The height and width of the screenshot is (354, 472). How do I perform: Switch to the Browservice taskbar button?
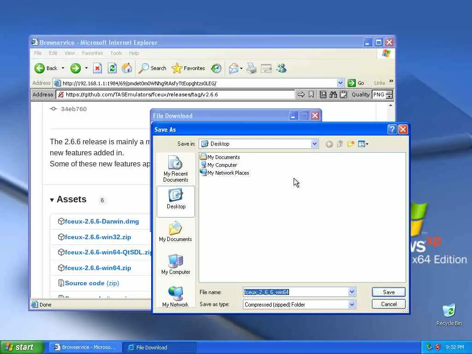[85, 348]
